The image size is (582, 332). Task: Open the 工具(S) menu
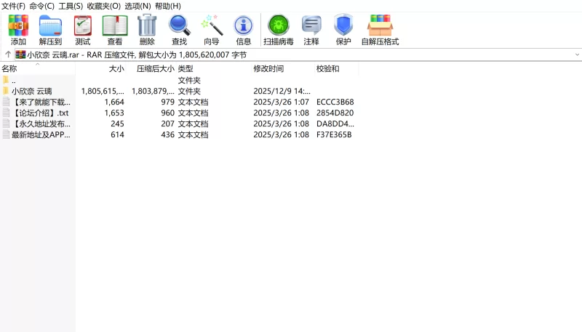pyautogui.click(x=71, y=7)
